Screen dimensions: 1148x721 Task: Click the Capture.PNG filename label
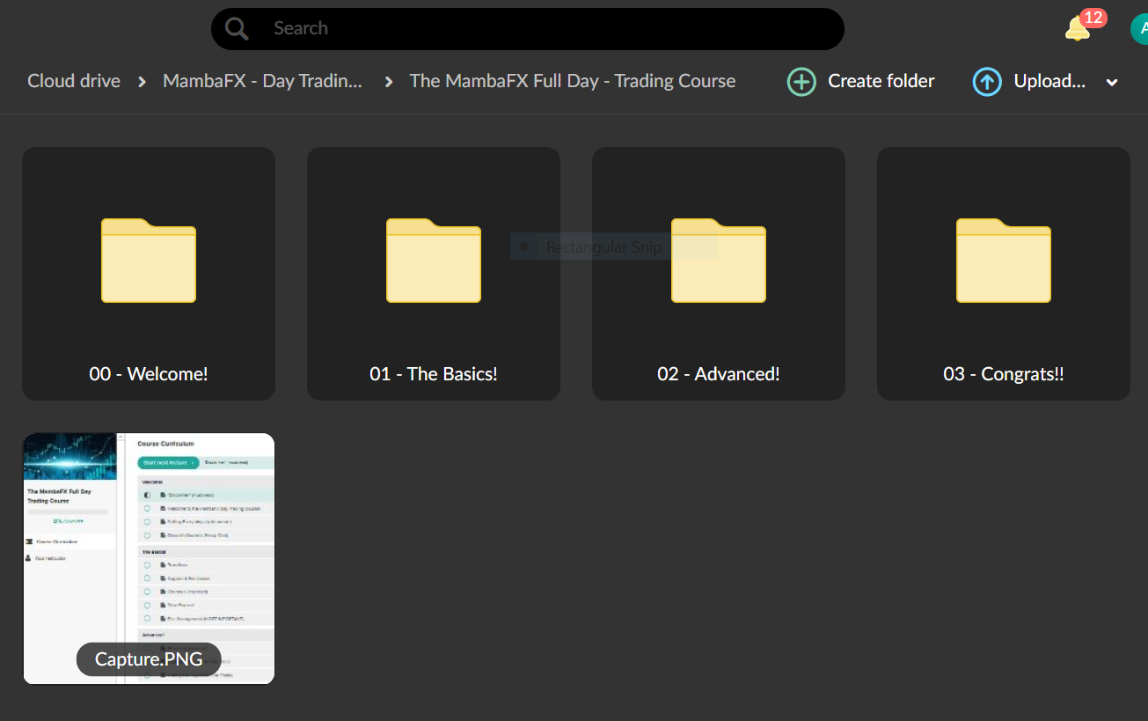tap(149, 659)
